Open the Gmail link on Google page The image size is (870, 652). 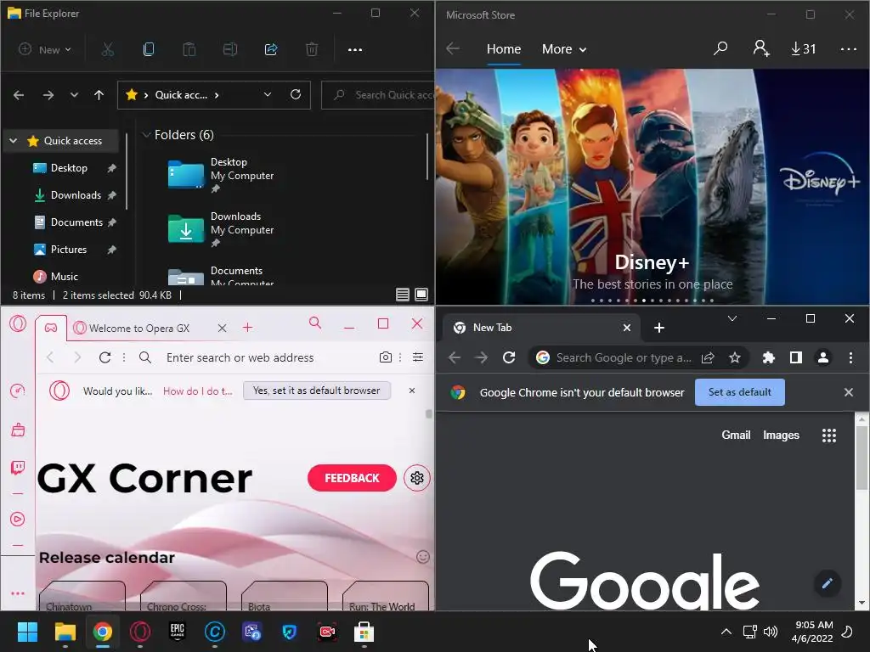point(736,436)
